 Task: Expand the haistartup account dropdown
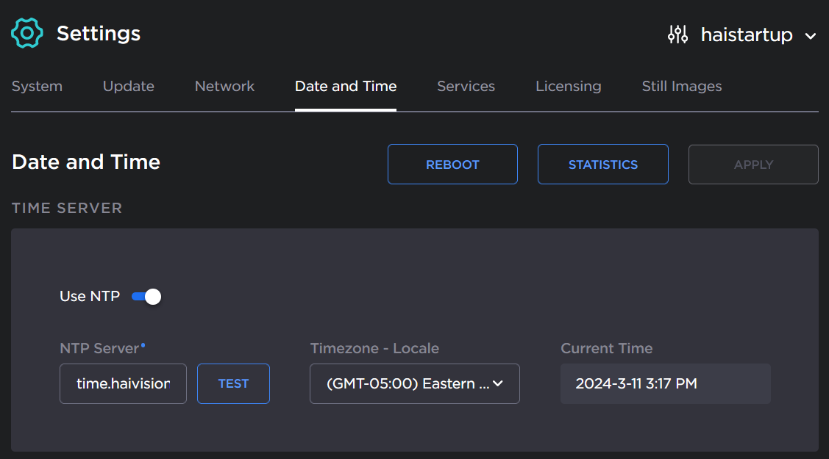[811, 35]
